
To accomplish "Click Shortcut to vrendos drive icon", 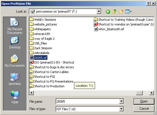I will (x=96, y=24).
